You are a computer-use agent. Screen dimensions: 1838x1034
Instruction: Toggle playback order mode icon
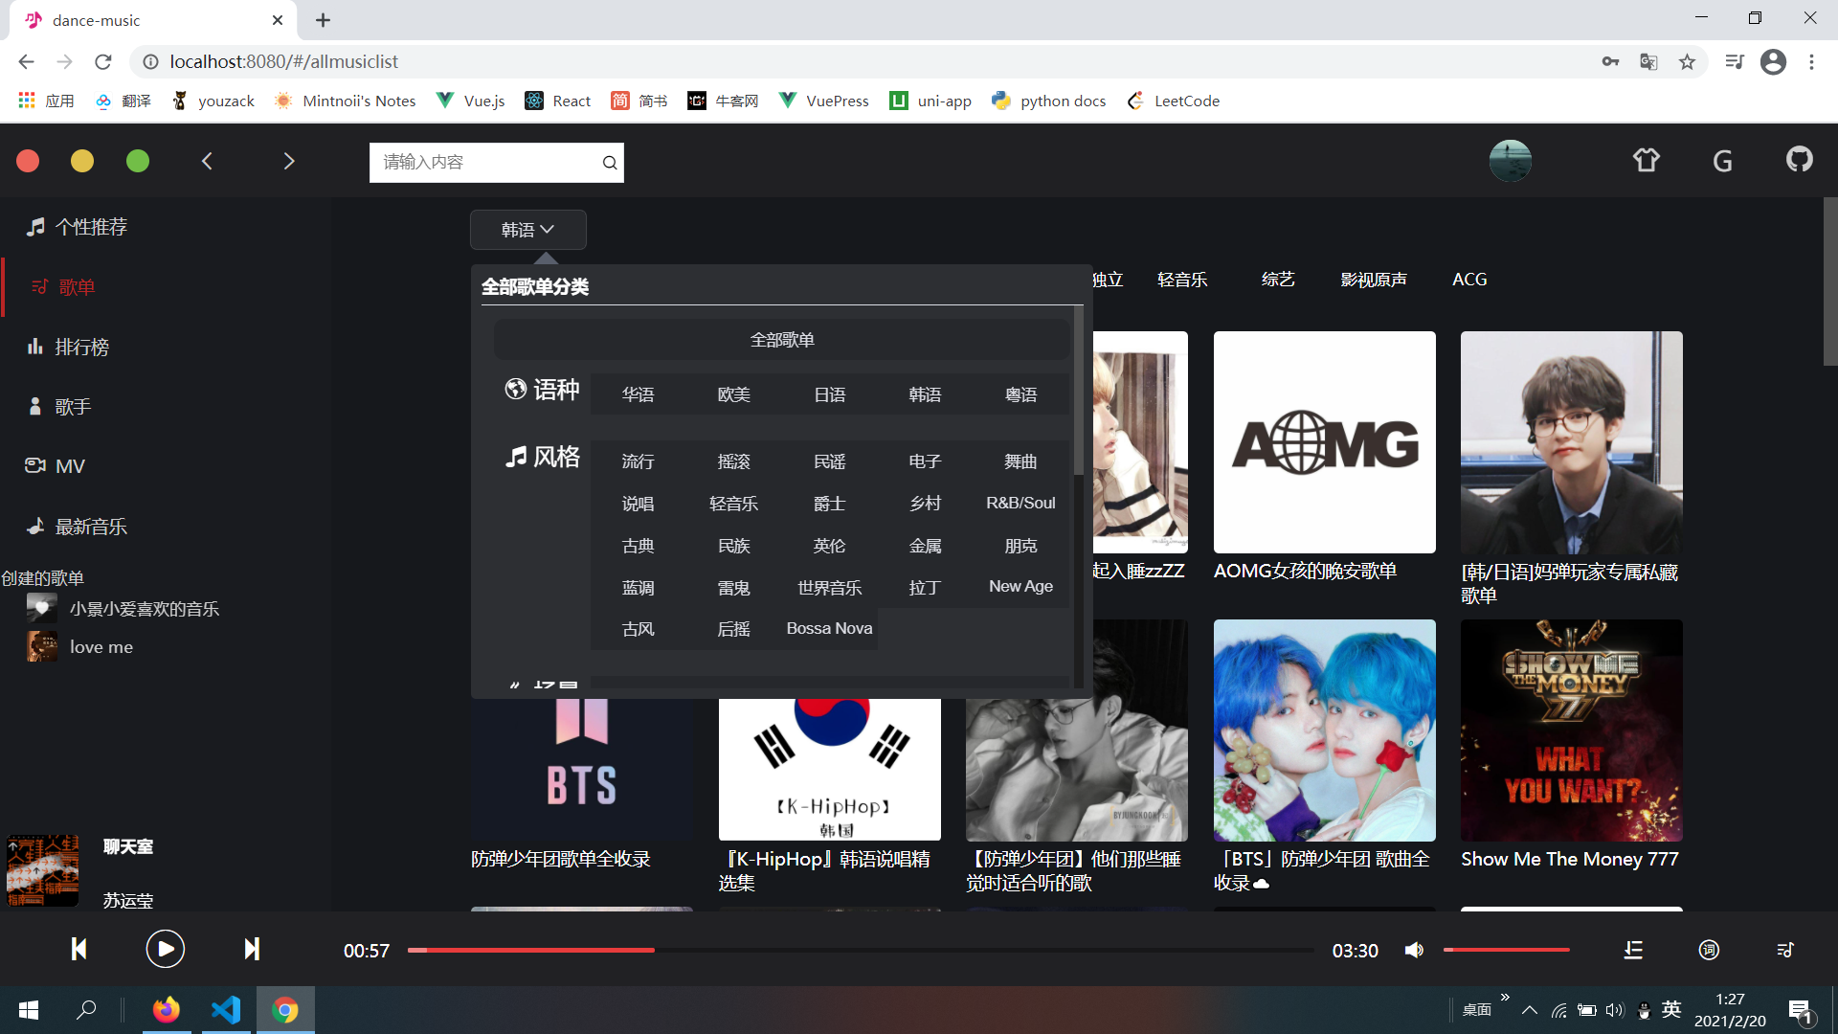1633,950
